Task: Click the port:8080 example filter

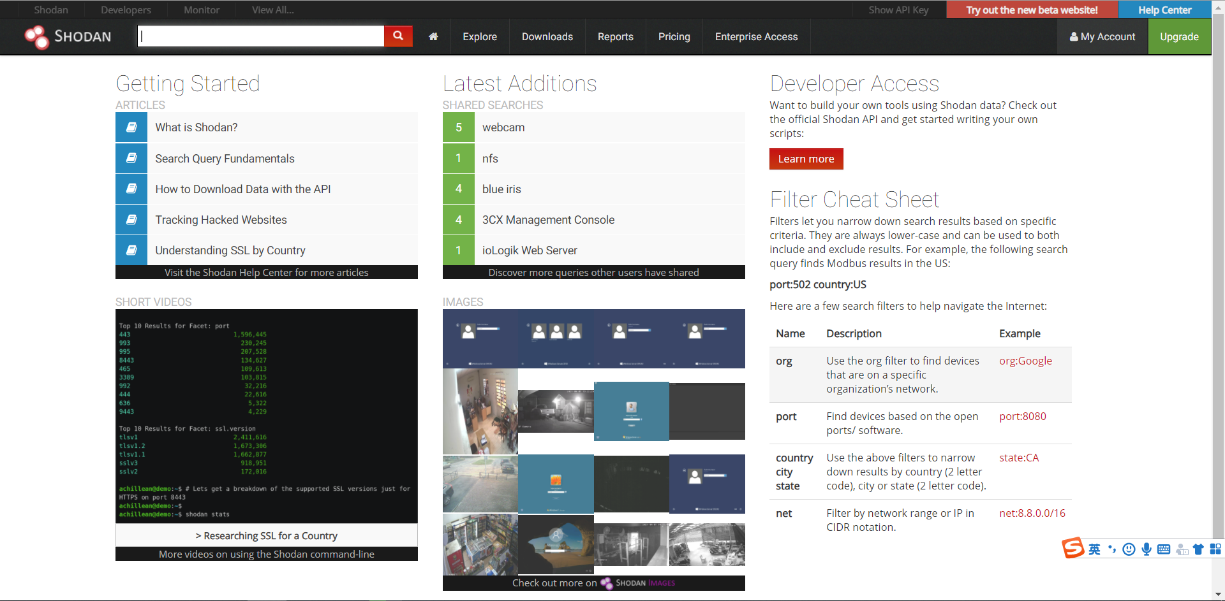Action: [x=1023, y=416]
